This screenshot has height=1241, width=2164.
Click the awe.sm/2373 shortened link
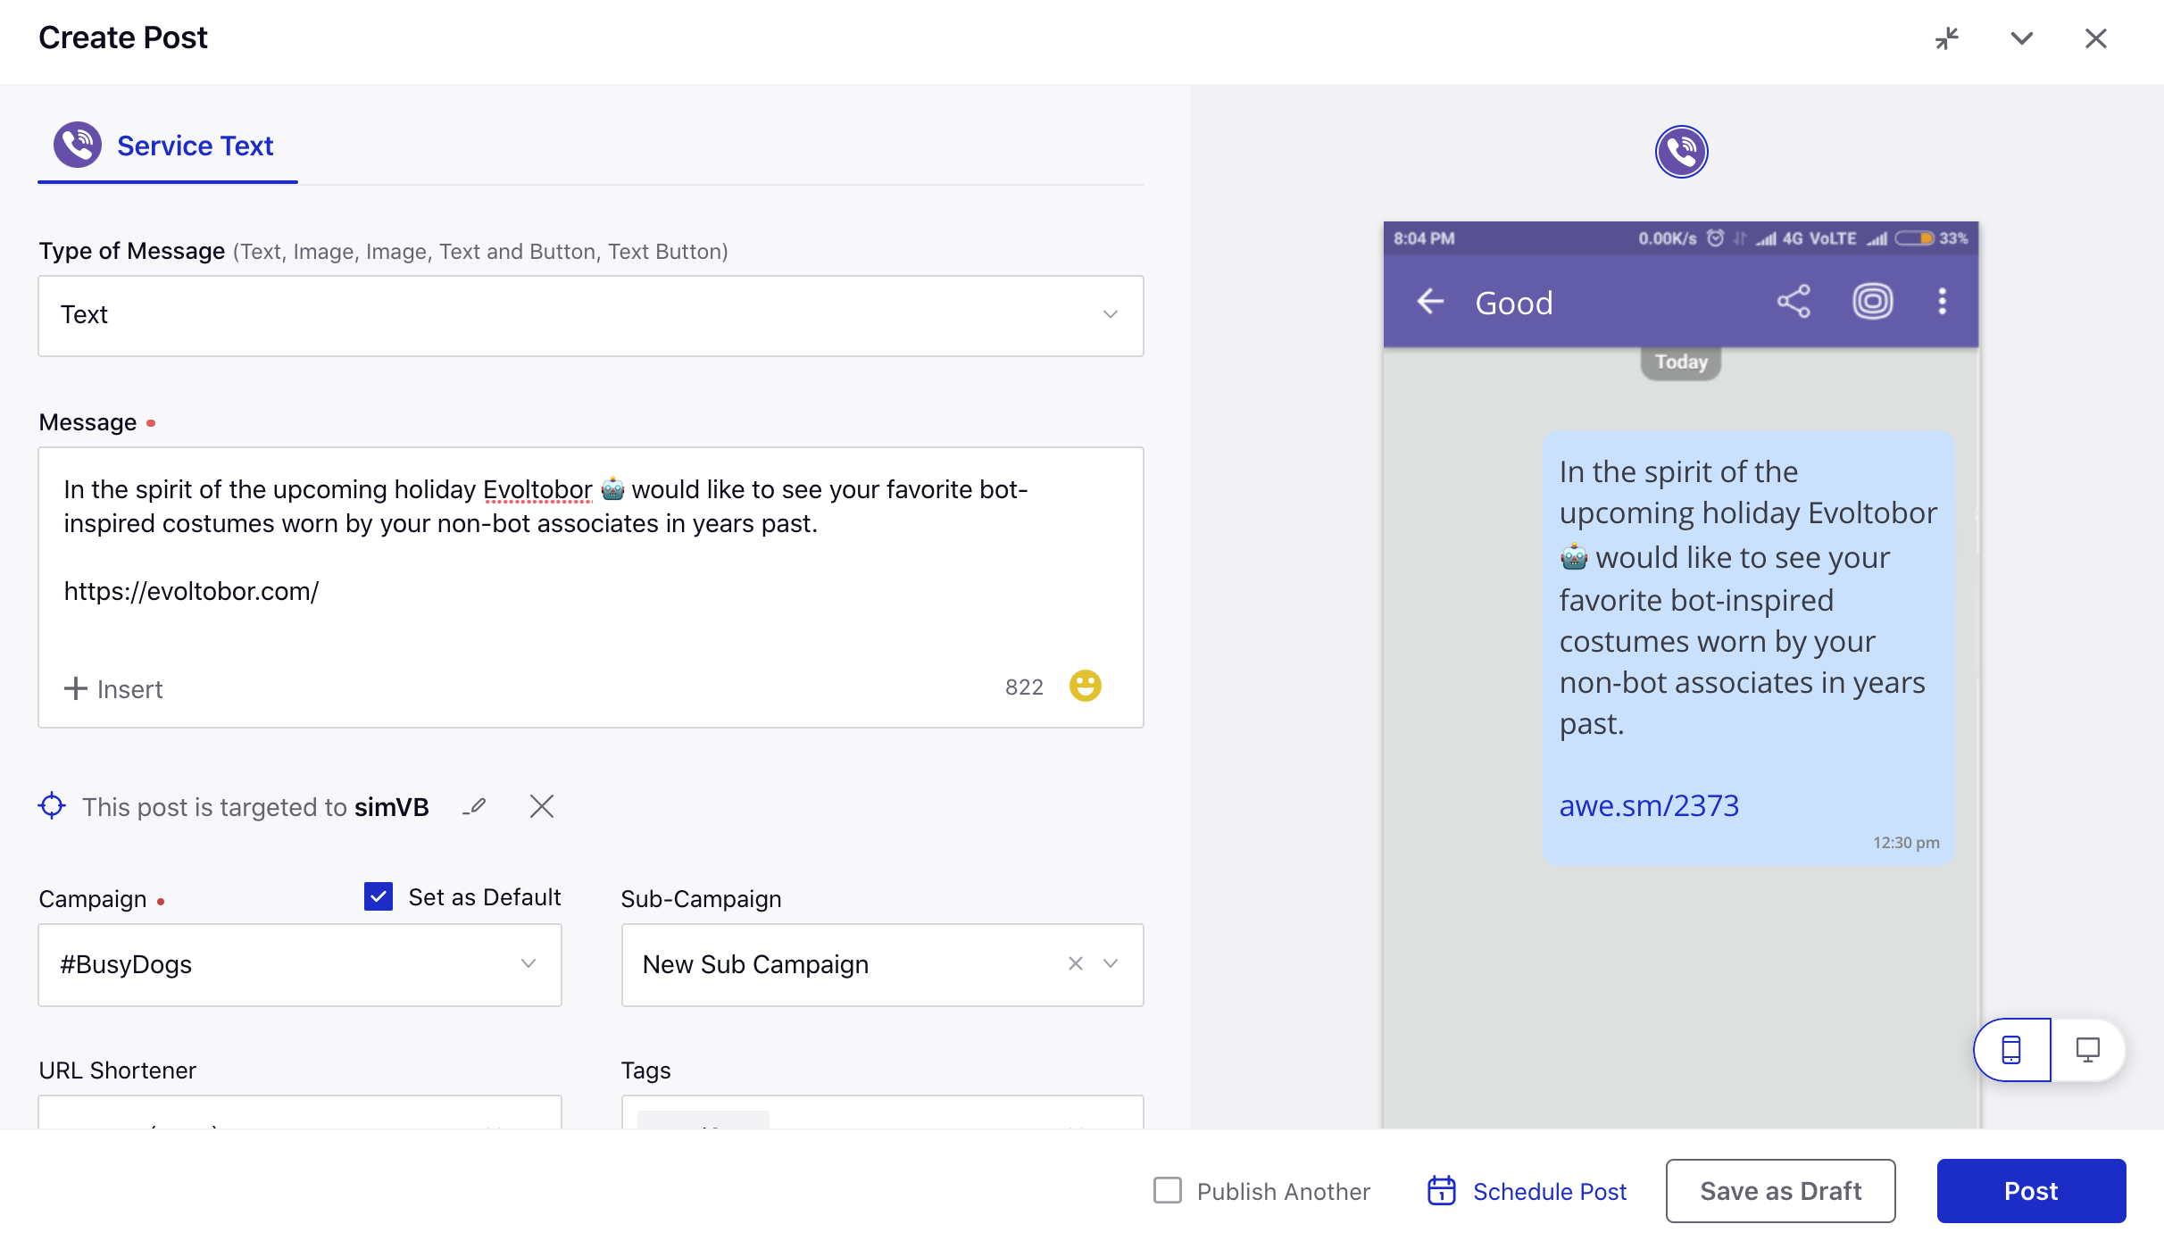click(x=1650, y=805)
